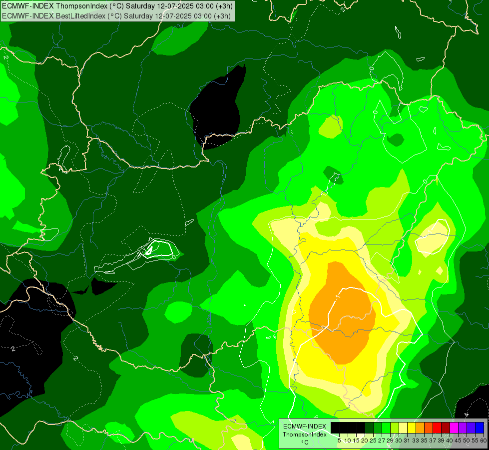Click the 'ThompsonIndex' label in the legend box
This screenshot has height=450, width=489.
(305, 434)
